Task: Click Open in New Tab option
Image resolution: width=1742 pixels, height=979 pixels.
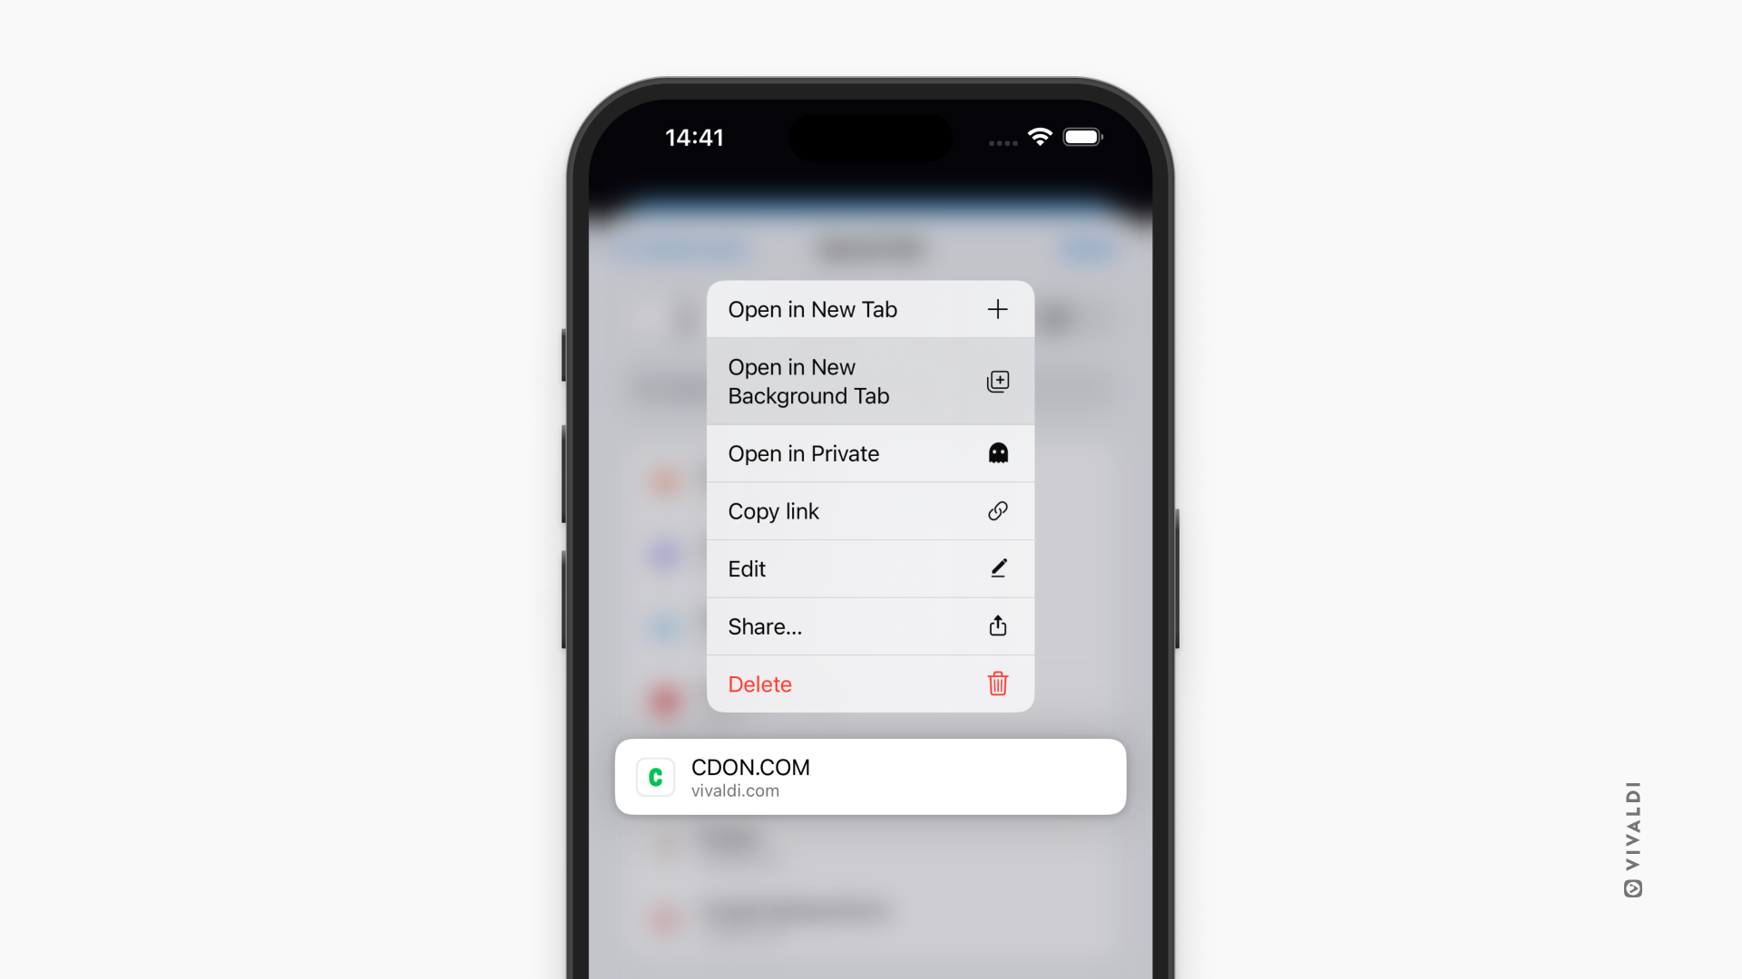Action: 870,308
